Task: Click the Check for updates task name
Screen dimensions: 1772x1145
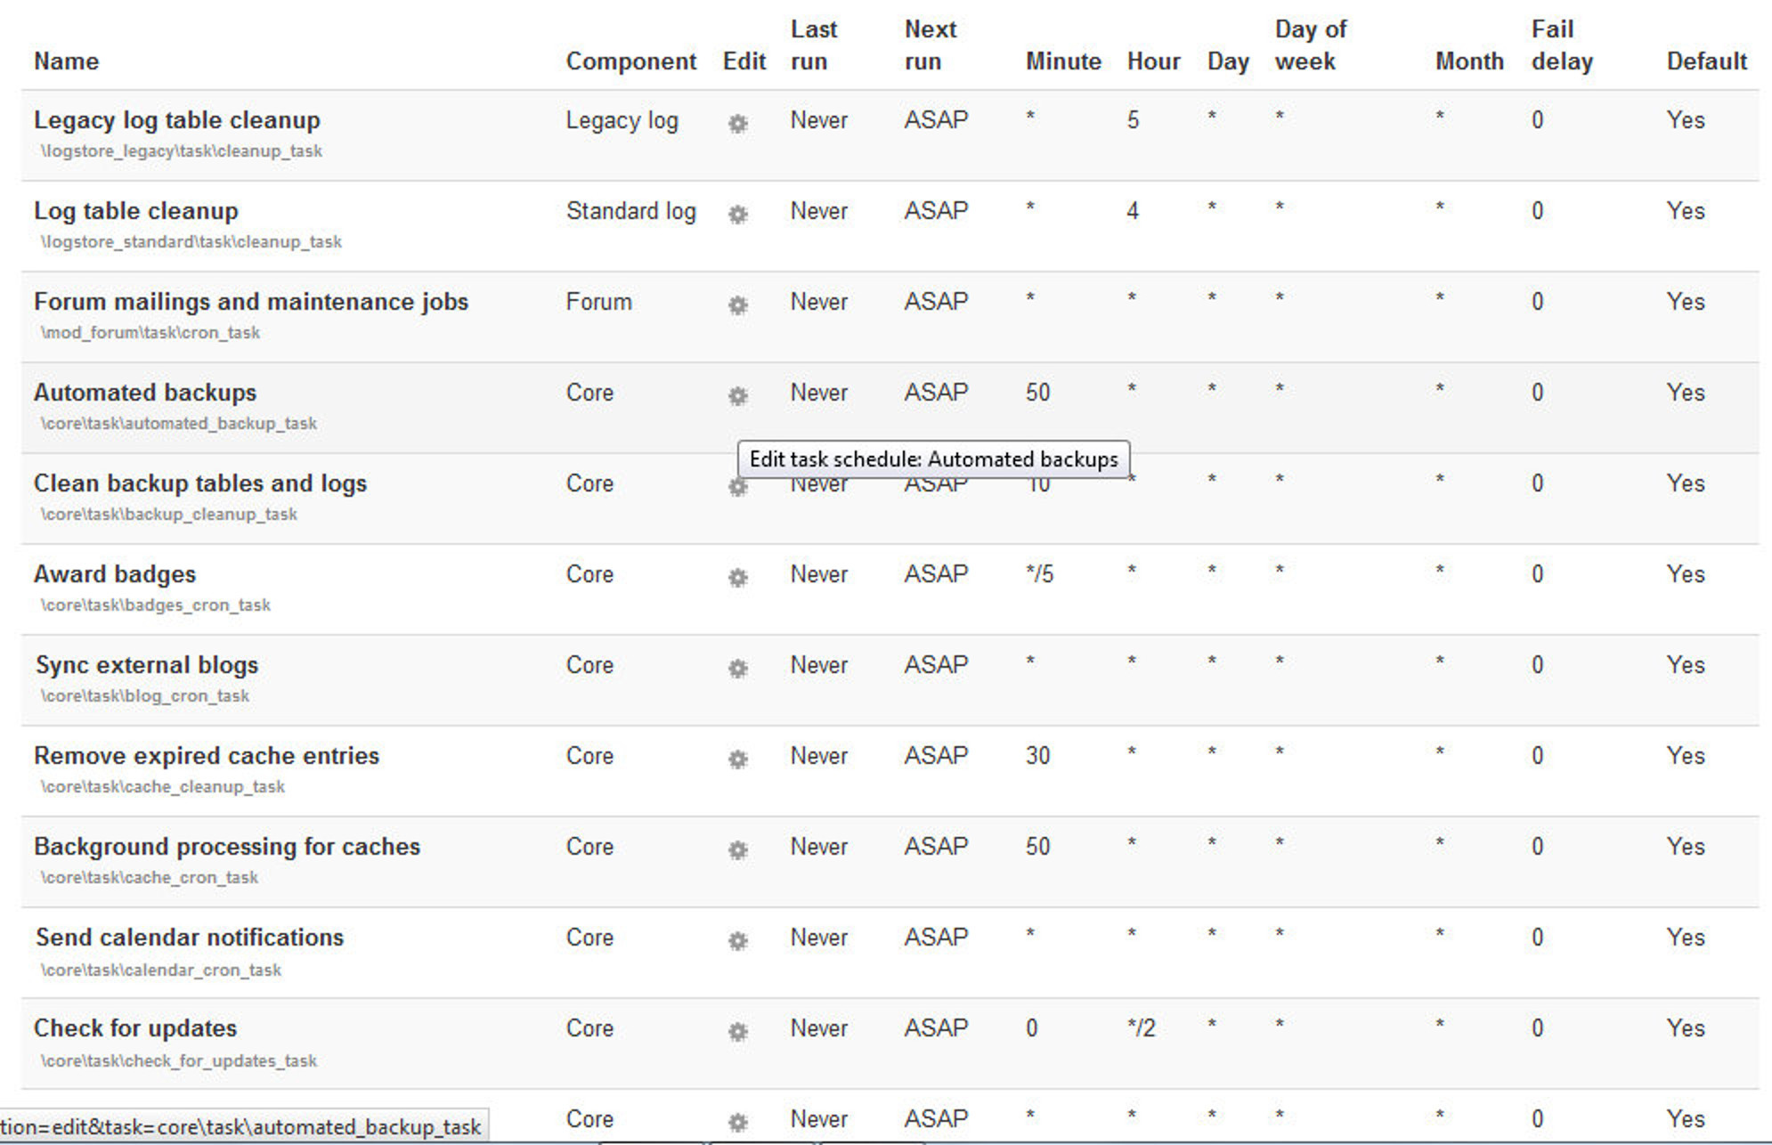Action: [x=134, y=1027]
